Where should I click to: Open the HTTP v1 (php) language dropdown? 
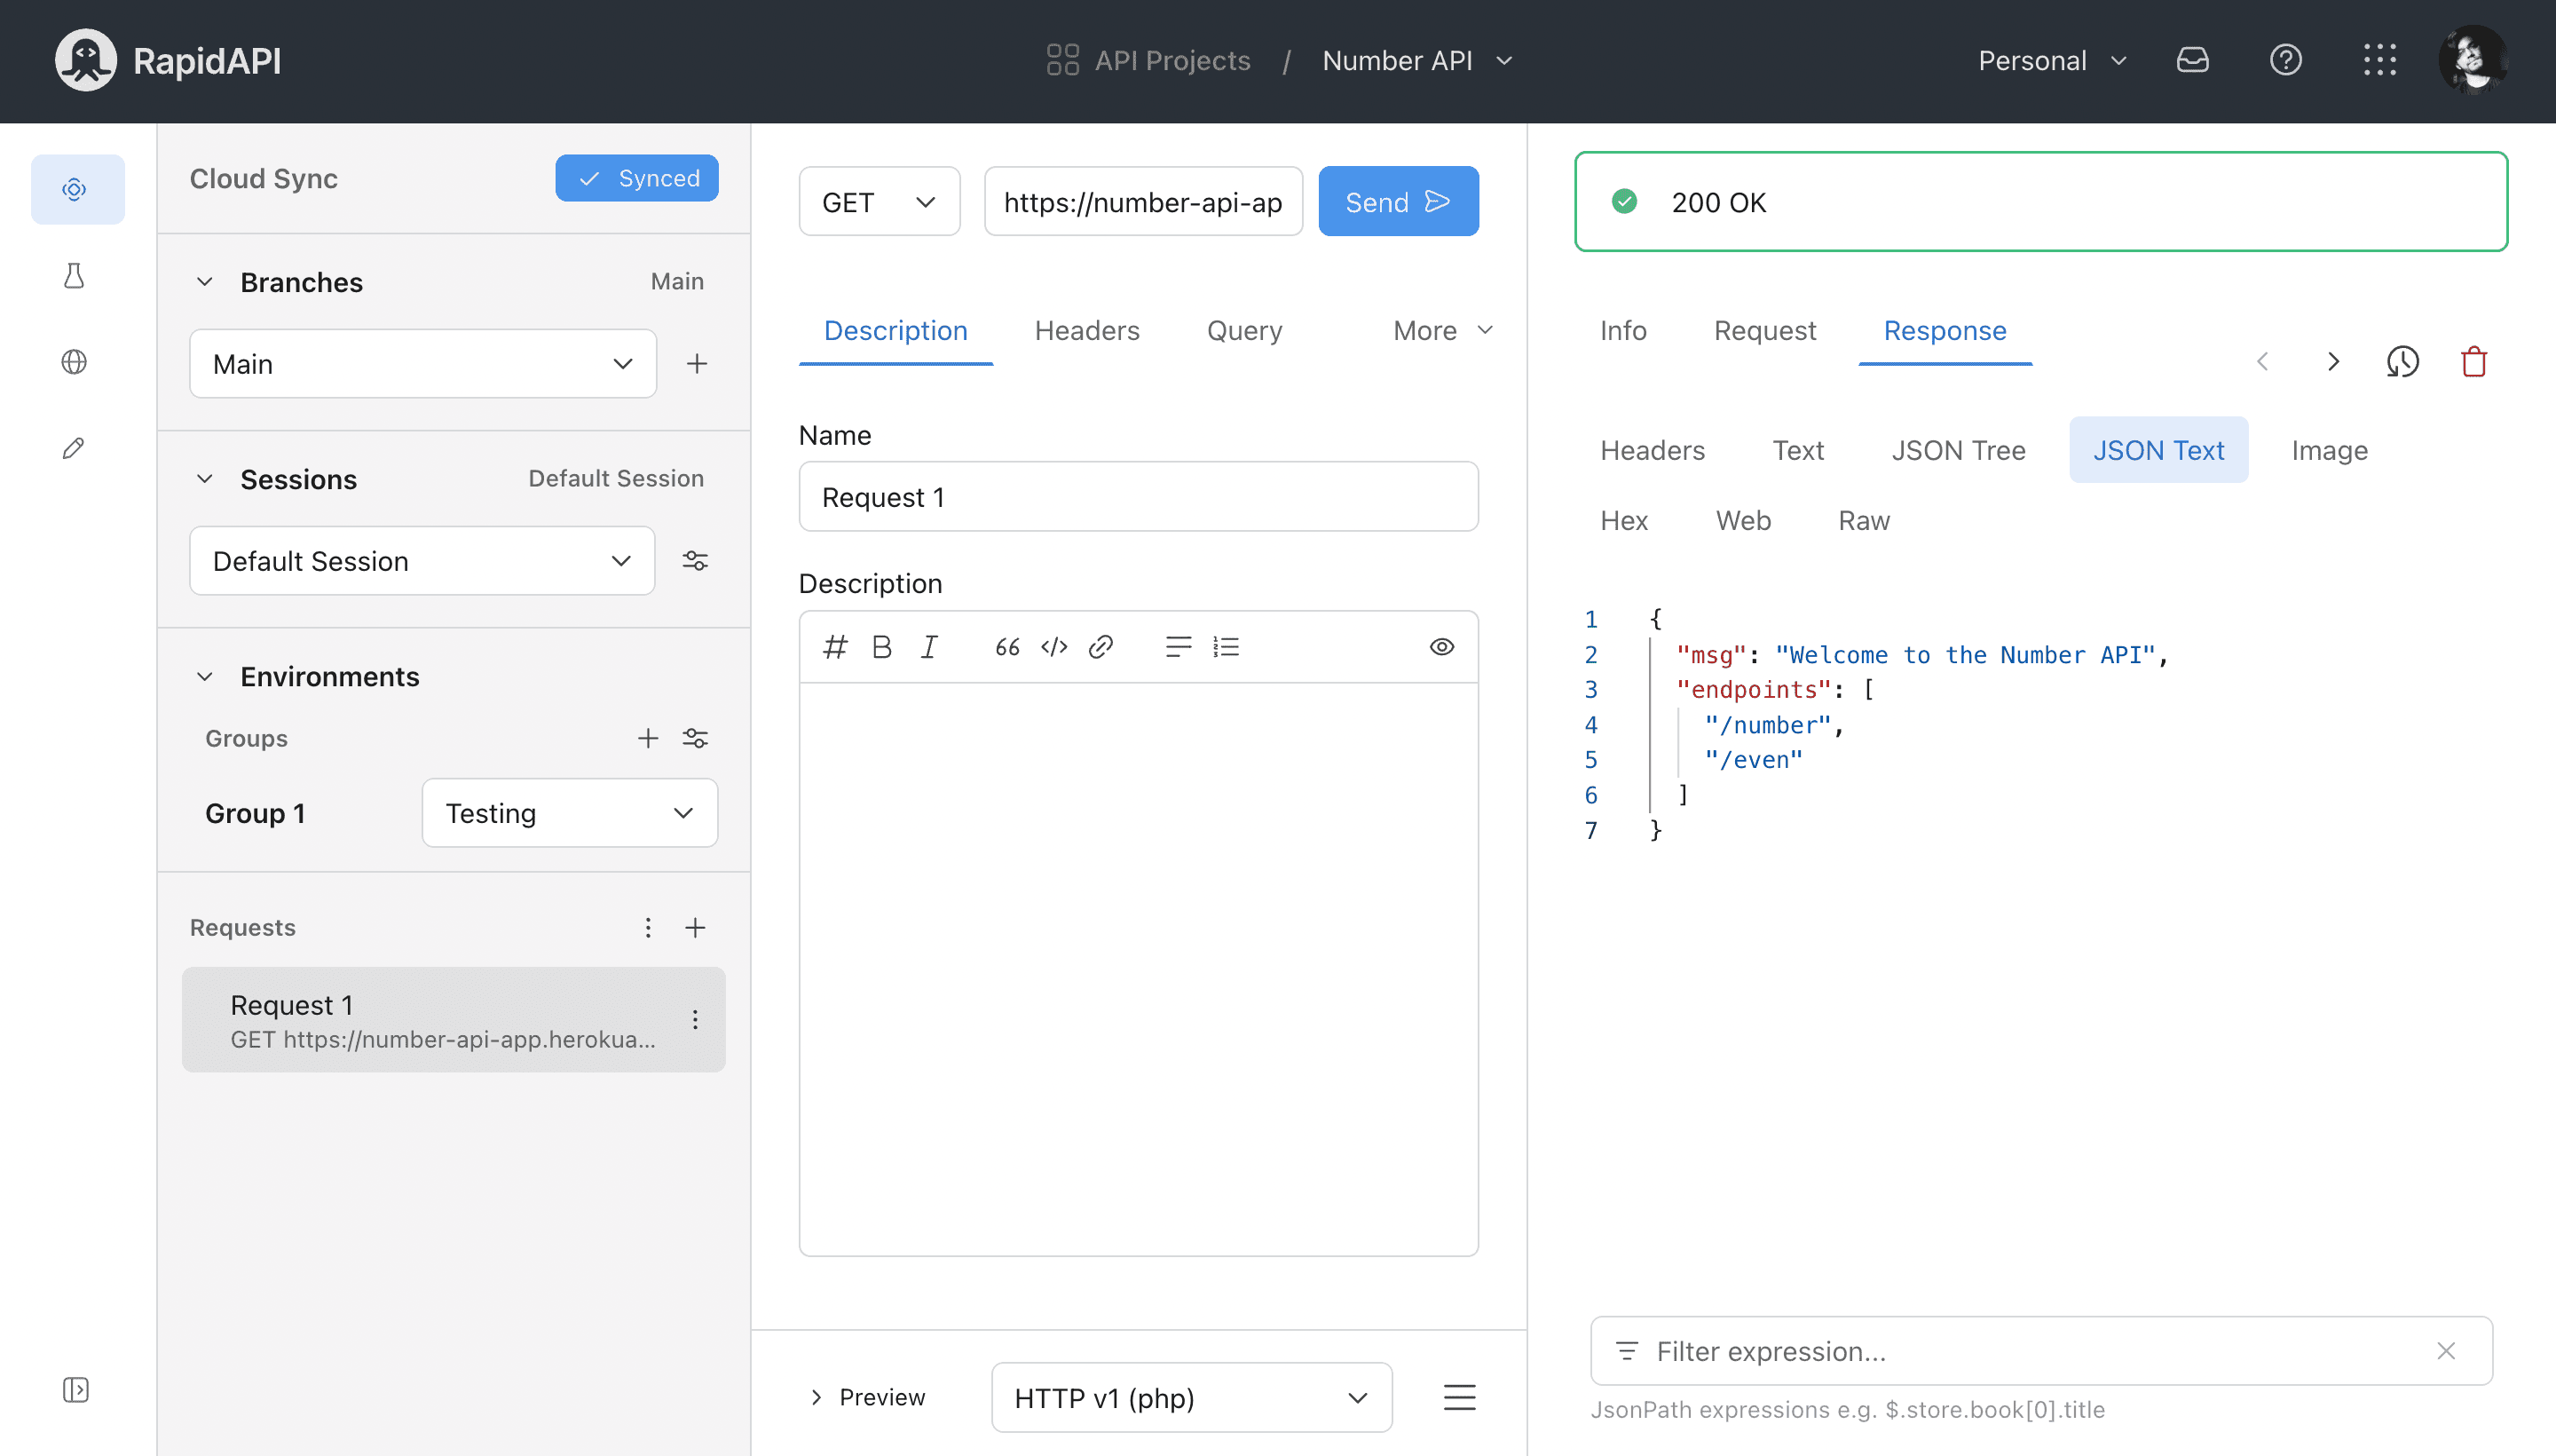pyautogui.click(x=1192, y=1398)
